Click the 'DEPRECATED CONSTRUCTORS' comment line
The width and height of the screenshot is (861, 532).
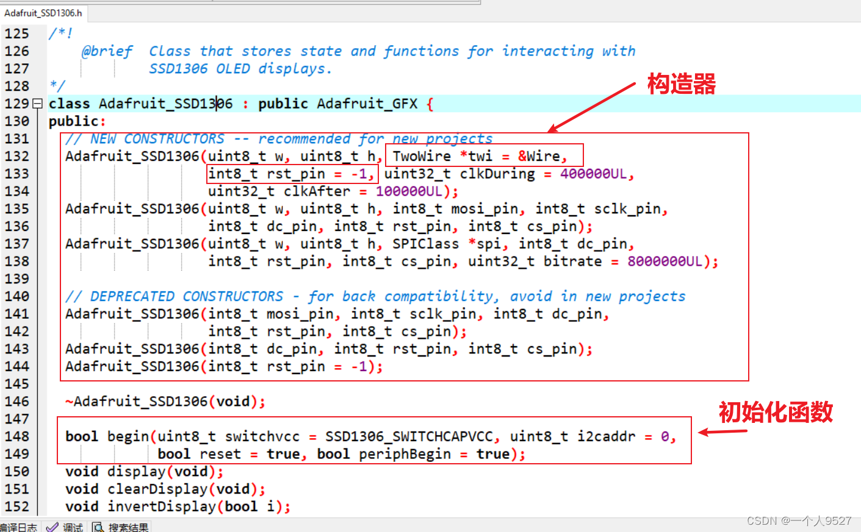[375, 296]
